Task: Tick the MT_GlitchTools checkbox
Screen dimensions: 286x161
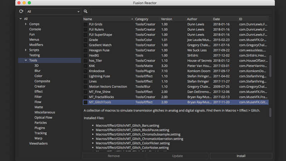Action: (x=85, y=102)
